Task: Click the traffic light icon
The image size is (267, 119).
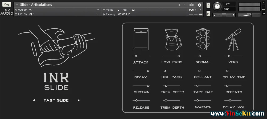Action: tap(203, 39)
